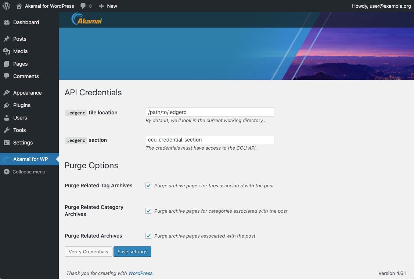Open the WordPress footer link
The width and height of the screenshot is (414, 279).
[140, 273]
